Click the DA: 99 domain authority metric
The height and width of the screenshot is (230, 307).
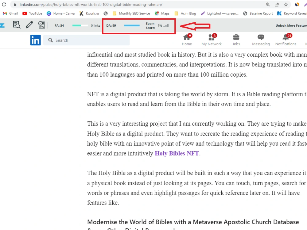111,25
